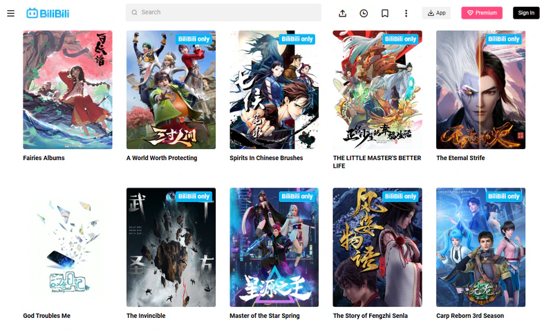The image size is (553, 333).
Task: Click BiliBili only badge on A World Worth Protecting
Action: [194, 39]
